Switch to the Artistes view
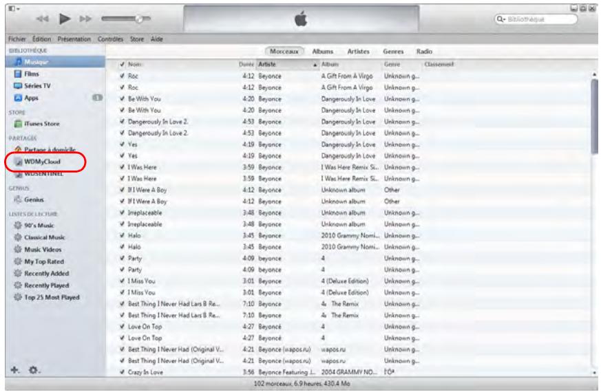 pyautogui.click(x=359, y=52)
